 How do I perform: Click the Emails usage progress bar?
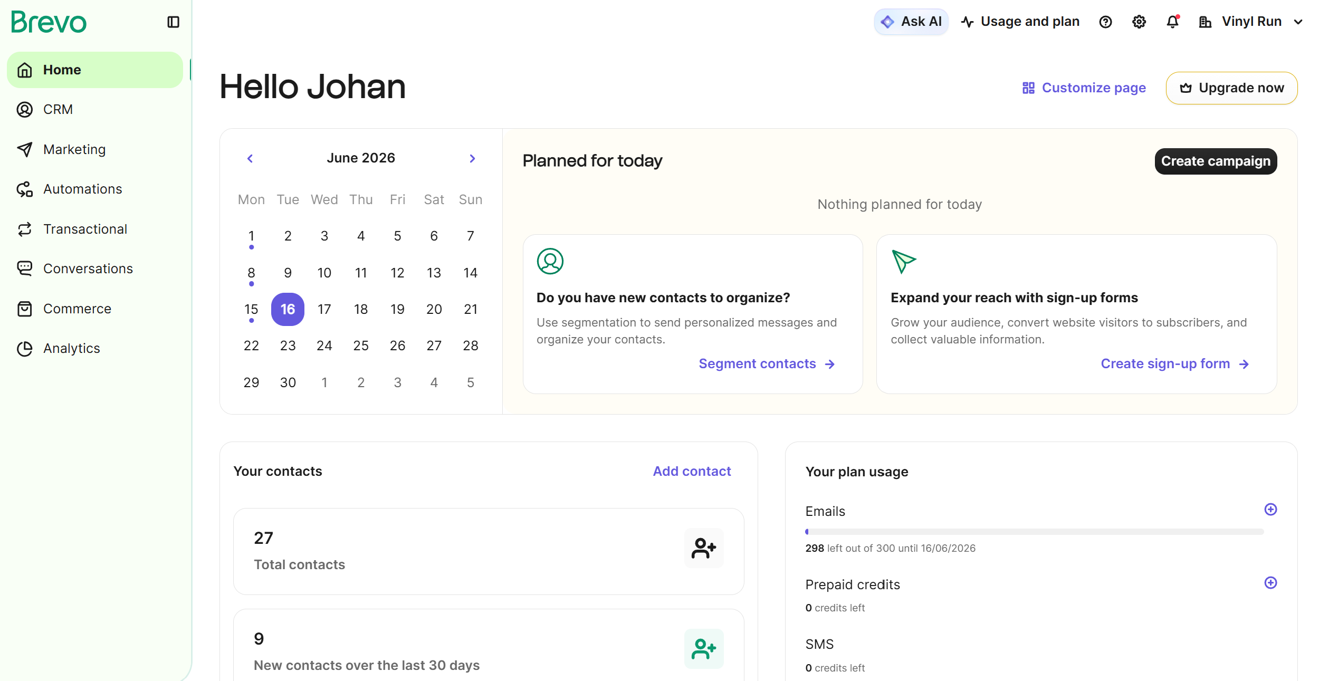click(1034, 532)
